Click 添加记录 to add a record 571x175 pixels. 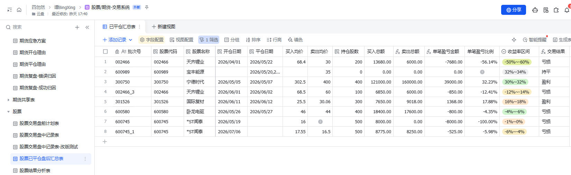pyautogui.click(x=114, y=40)
